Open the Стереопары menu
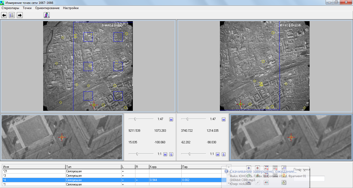Viewport: 353px width, 188px height. click(x=10, y=8)
